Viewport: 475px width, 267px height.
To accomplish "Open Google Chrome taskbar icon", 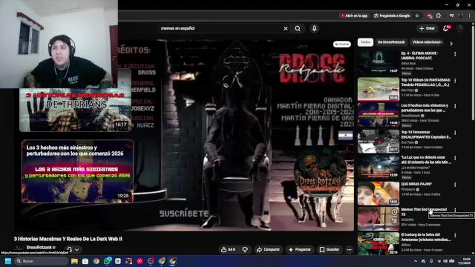I will coord(96,261).
